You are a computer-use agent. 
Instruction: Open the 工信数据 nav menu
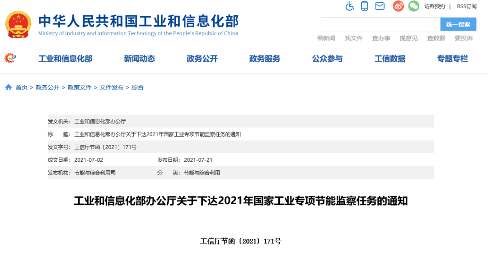(390, 59)
